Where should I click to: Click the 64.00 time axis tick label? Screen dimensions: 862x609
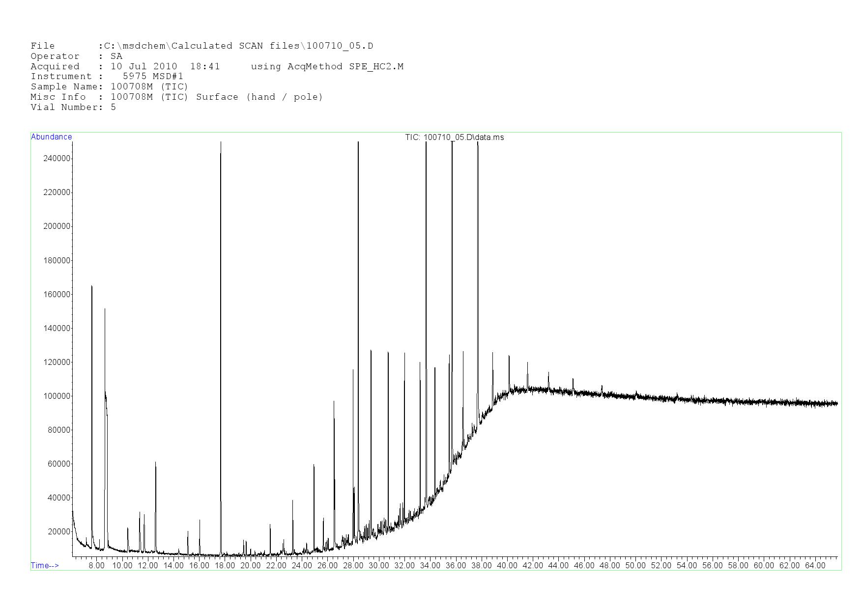[815, 566]
